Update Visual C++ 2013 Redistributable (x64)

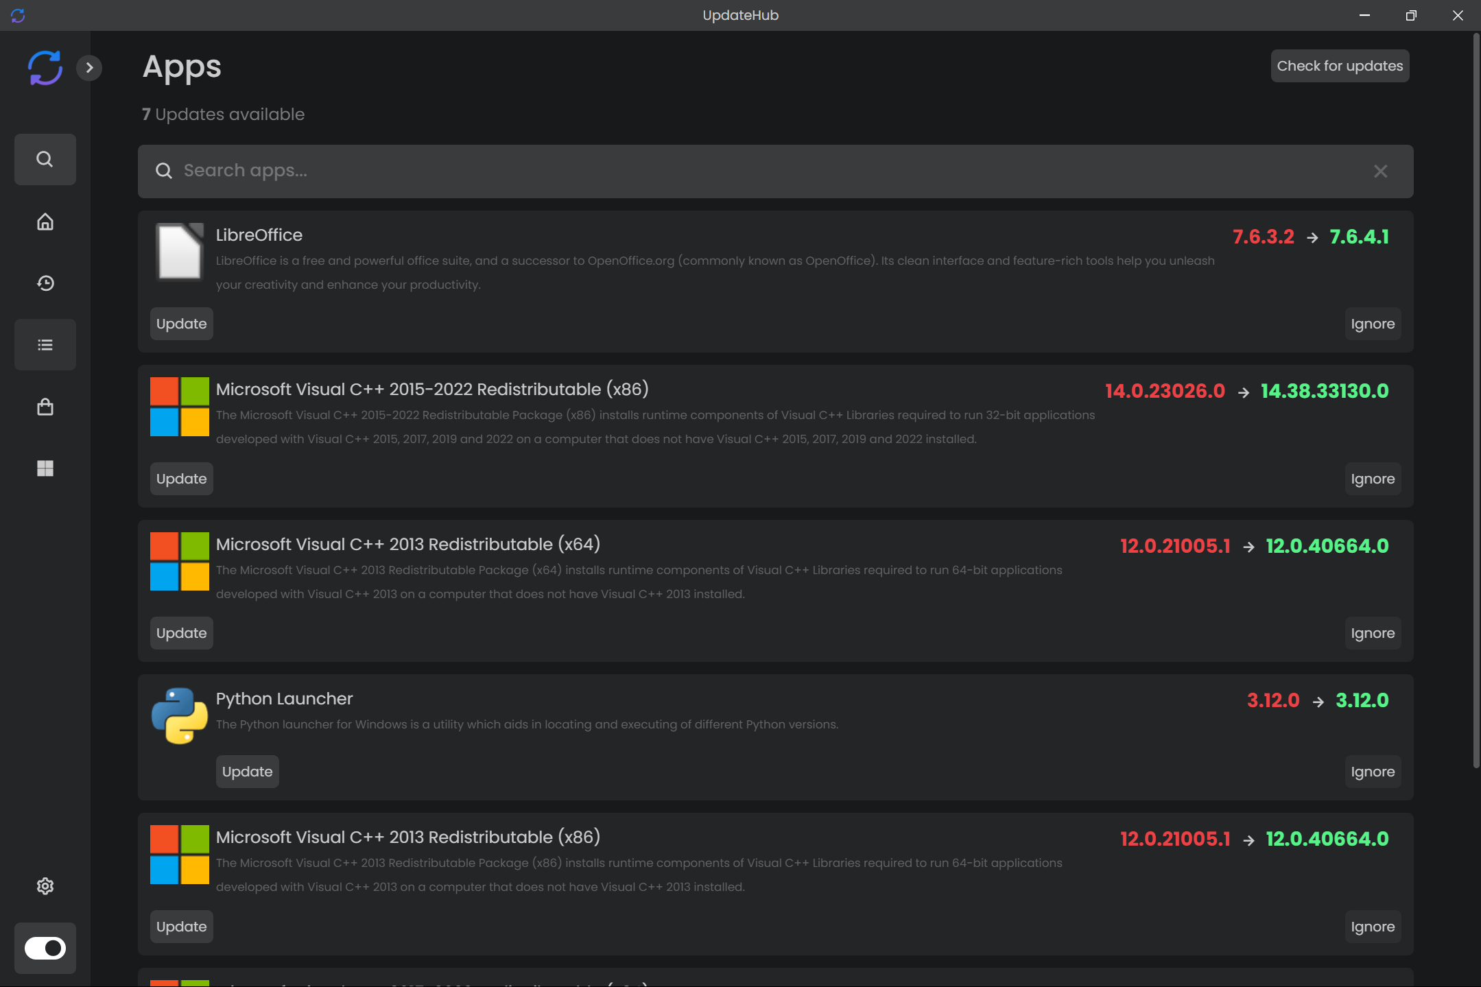[x=181, y=633]
